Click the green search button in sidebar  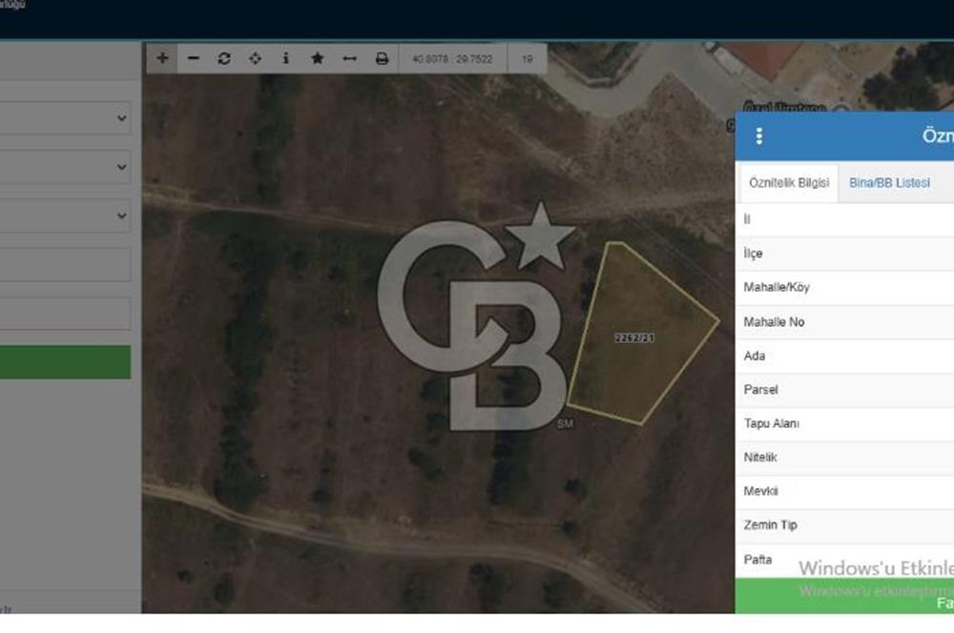click(x=65, y=362)
